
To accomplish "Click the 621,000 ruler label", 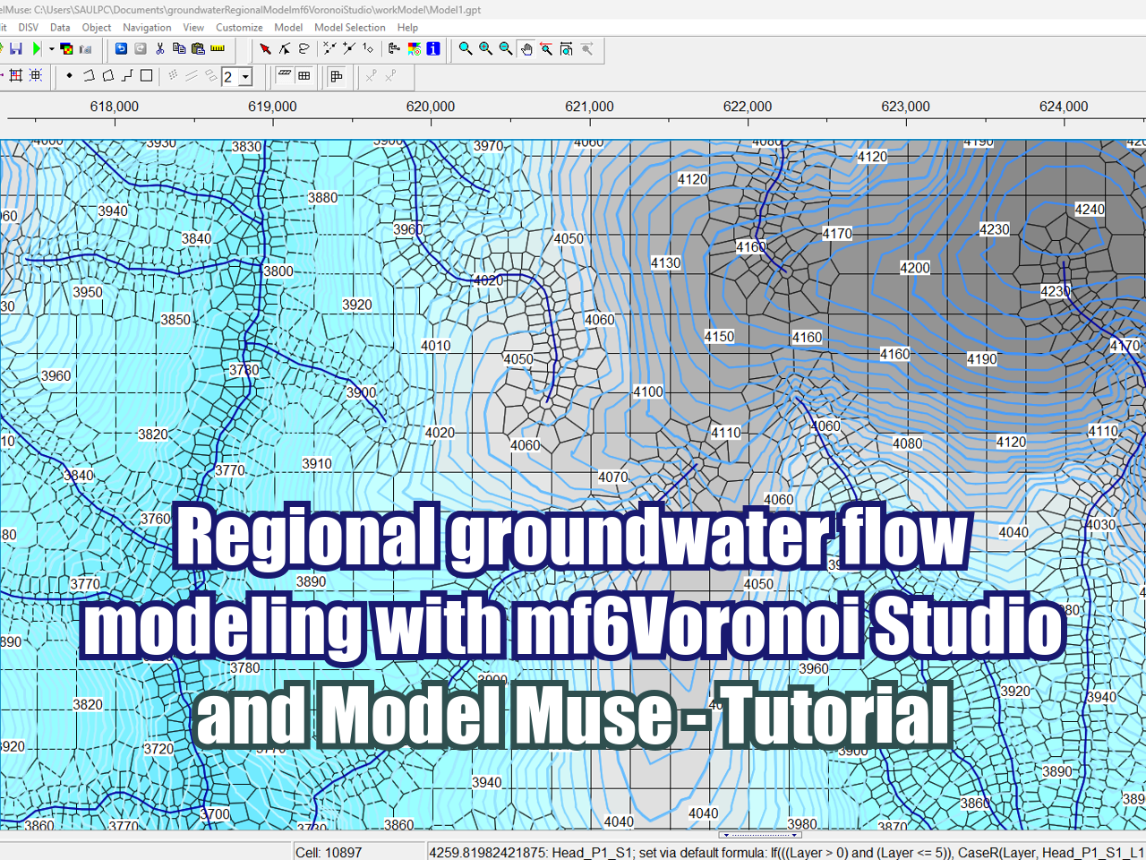I will click(589, 107).
